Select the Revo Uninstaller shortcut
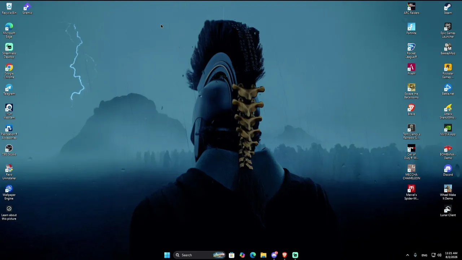Screen dimensions: 462x260 9,172
